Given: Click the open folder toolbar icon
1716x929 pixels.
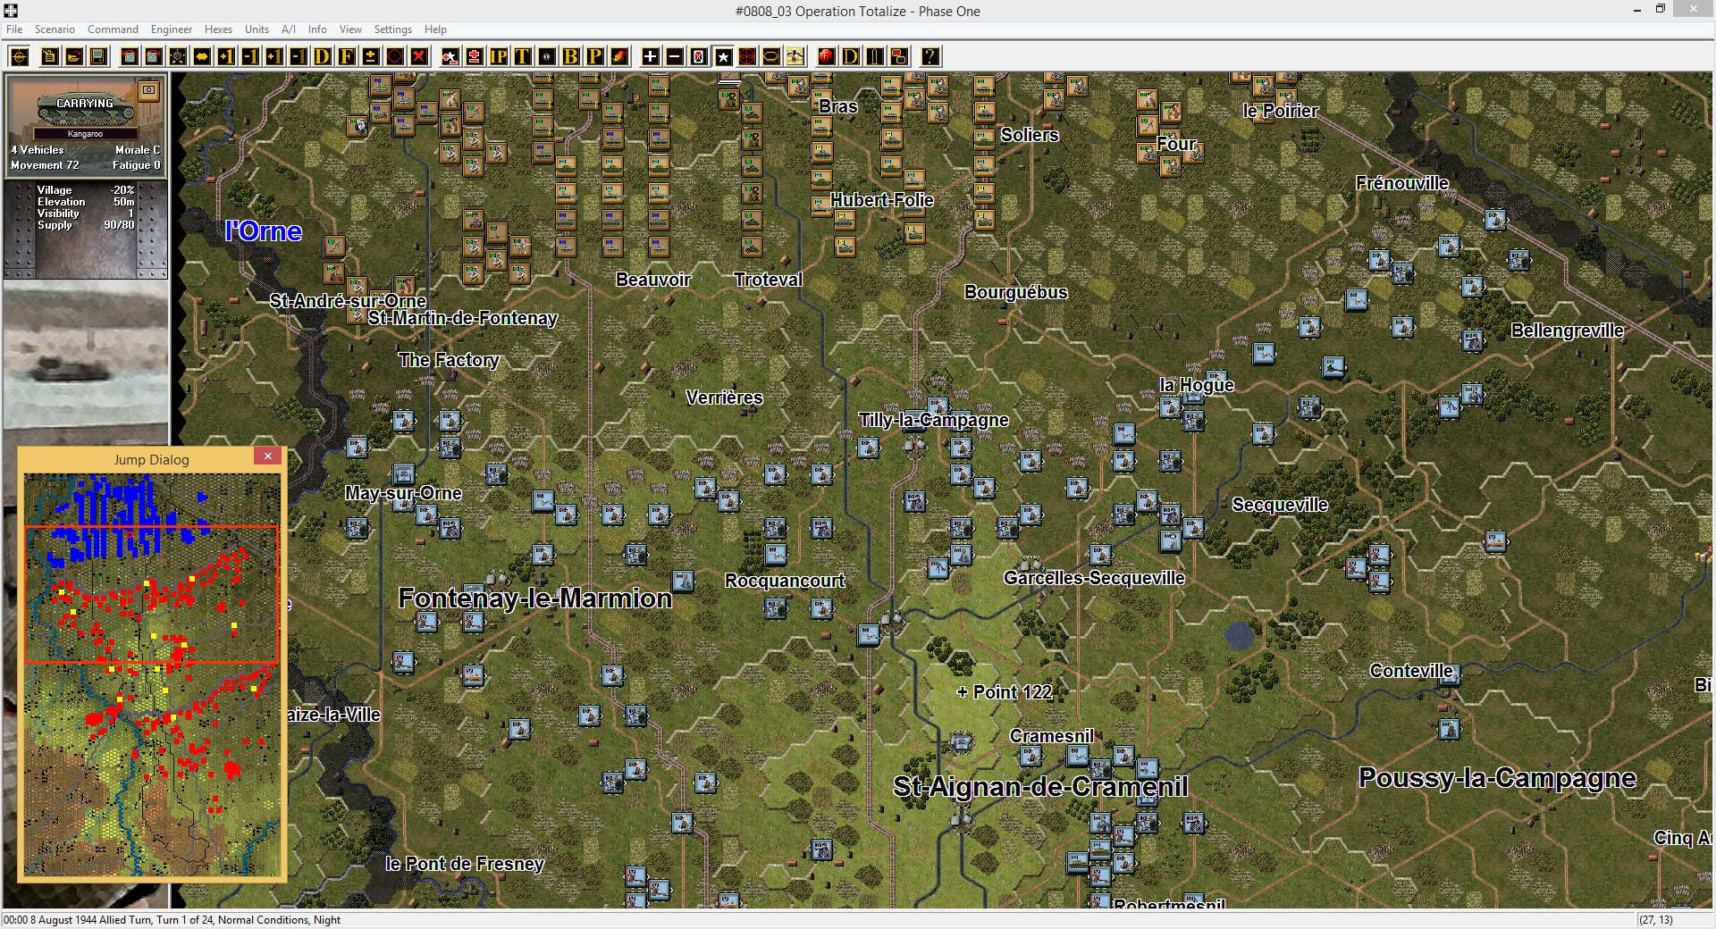Looking at the screenshot, I should pyautogui.click(x=74, y=57).
